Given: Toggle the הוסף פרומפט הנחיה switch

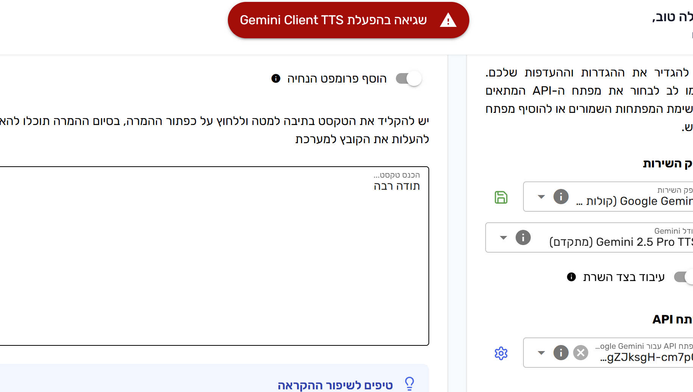Looking at the screenshot, I should [x=409, y=78].
